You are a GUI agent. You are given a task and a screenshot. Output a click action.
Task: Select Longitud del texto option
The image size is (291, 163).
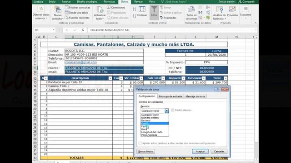[155, 132]
